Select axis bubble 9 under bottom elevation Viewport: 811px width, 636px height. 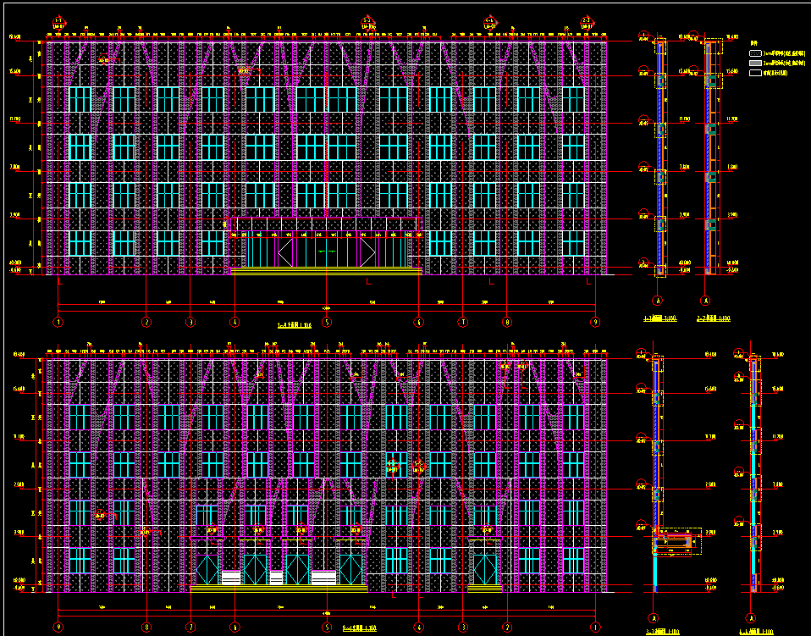58,628
